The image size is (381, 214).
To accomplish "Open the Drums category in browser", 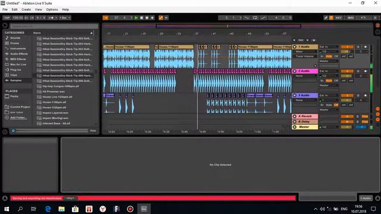I will (14, 43).
